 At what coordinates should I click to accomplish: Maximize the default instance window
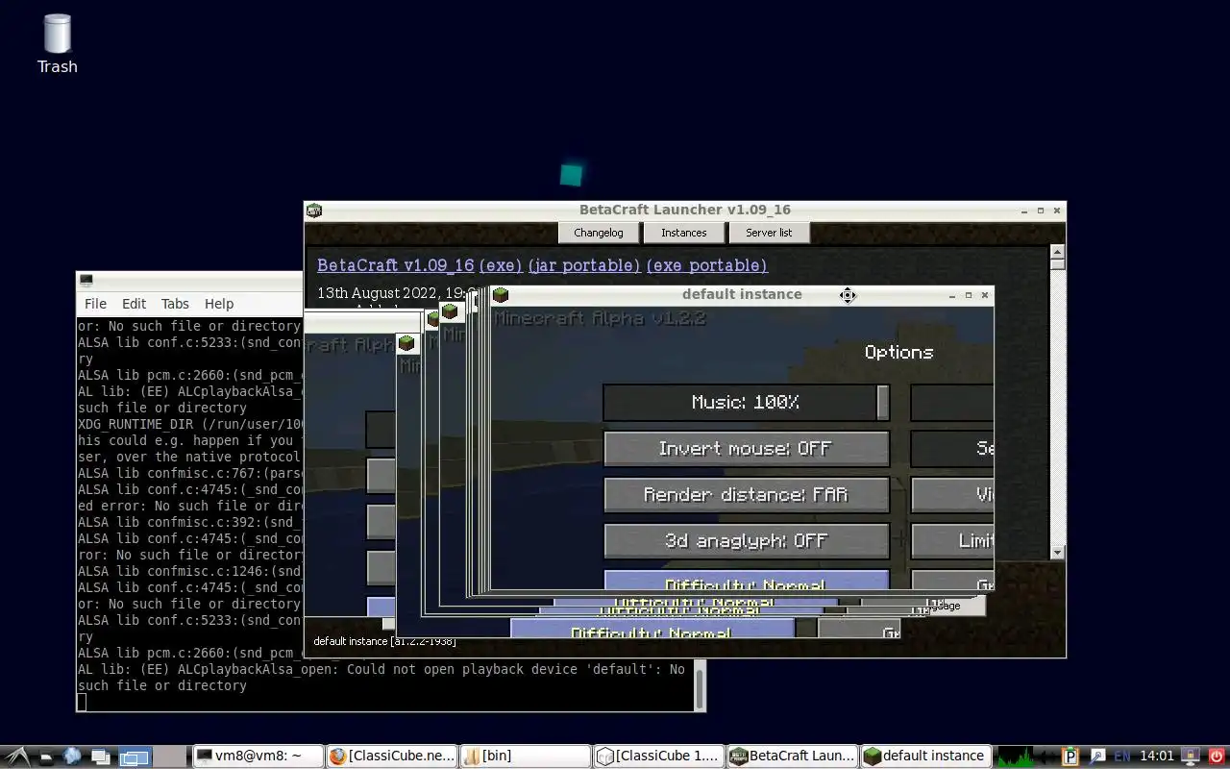tap(968, 295)
